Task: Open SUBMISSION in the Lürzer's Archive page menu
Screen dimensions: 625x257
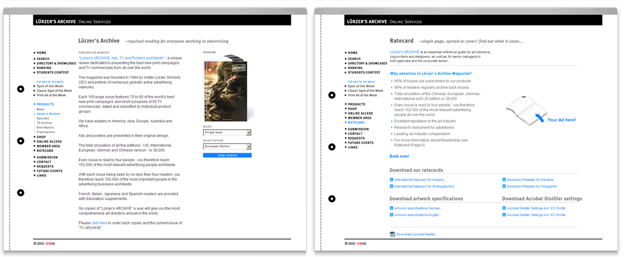Action: (47, 157)
